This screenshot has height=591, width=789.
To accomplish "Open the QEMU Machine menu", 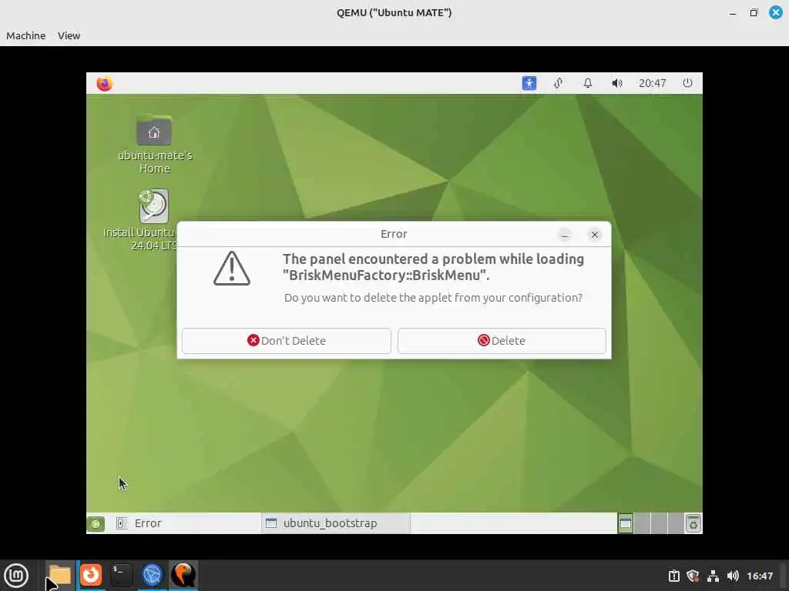I will (25, 35).
